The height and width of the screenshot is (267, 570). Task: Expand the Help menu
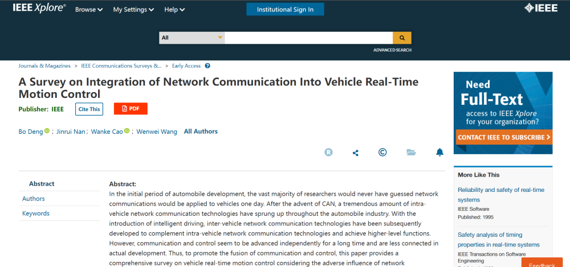(x=174, y=10)
